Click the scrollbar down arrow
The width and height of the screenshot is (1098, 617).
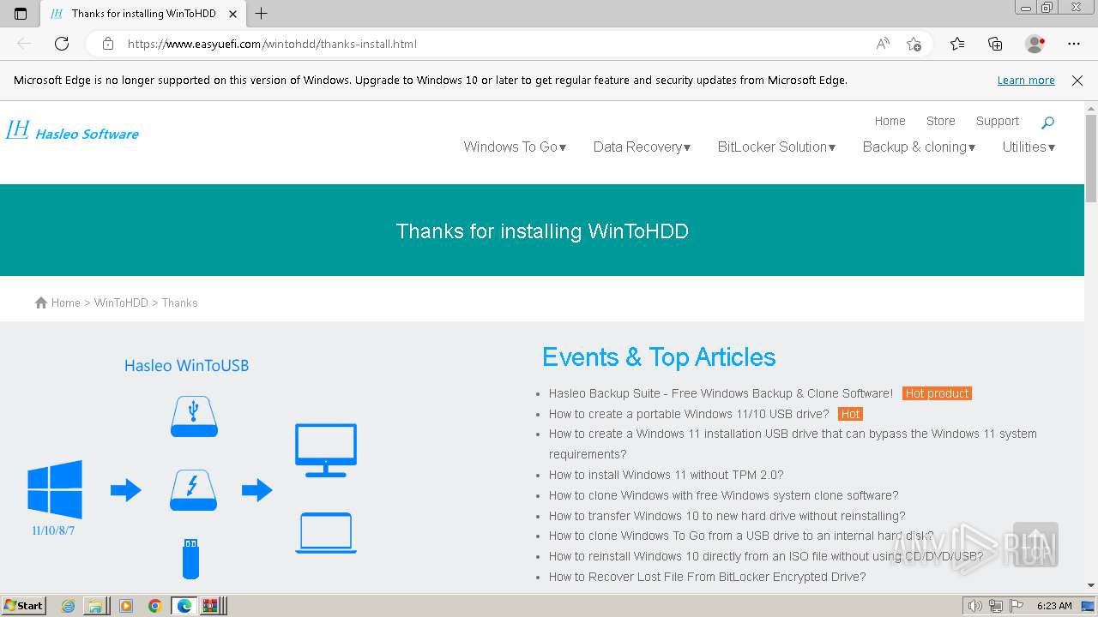pyautogui.click(x=1091, y=585)
